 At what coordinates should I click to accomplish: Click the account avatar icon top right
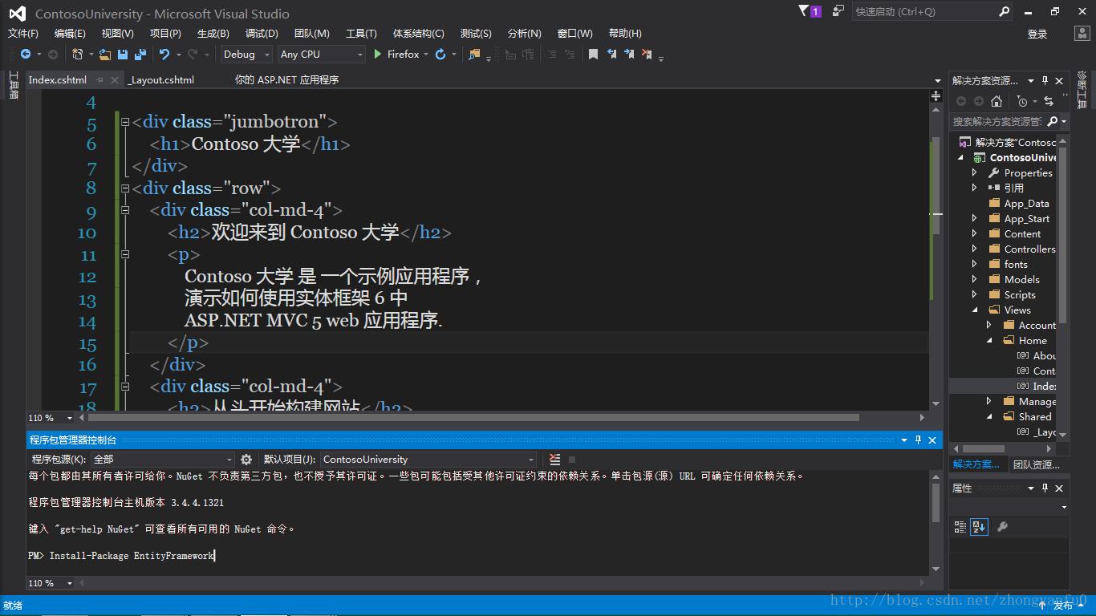click(x=1082, y=33)
